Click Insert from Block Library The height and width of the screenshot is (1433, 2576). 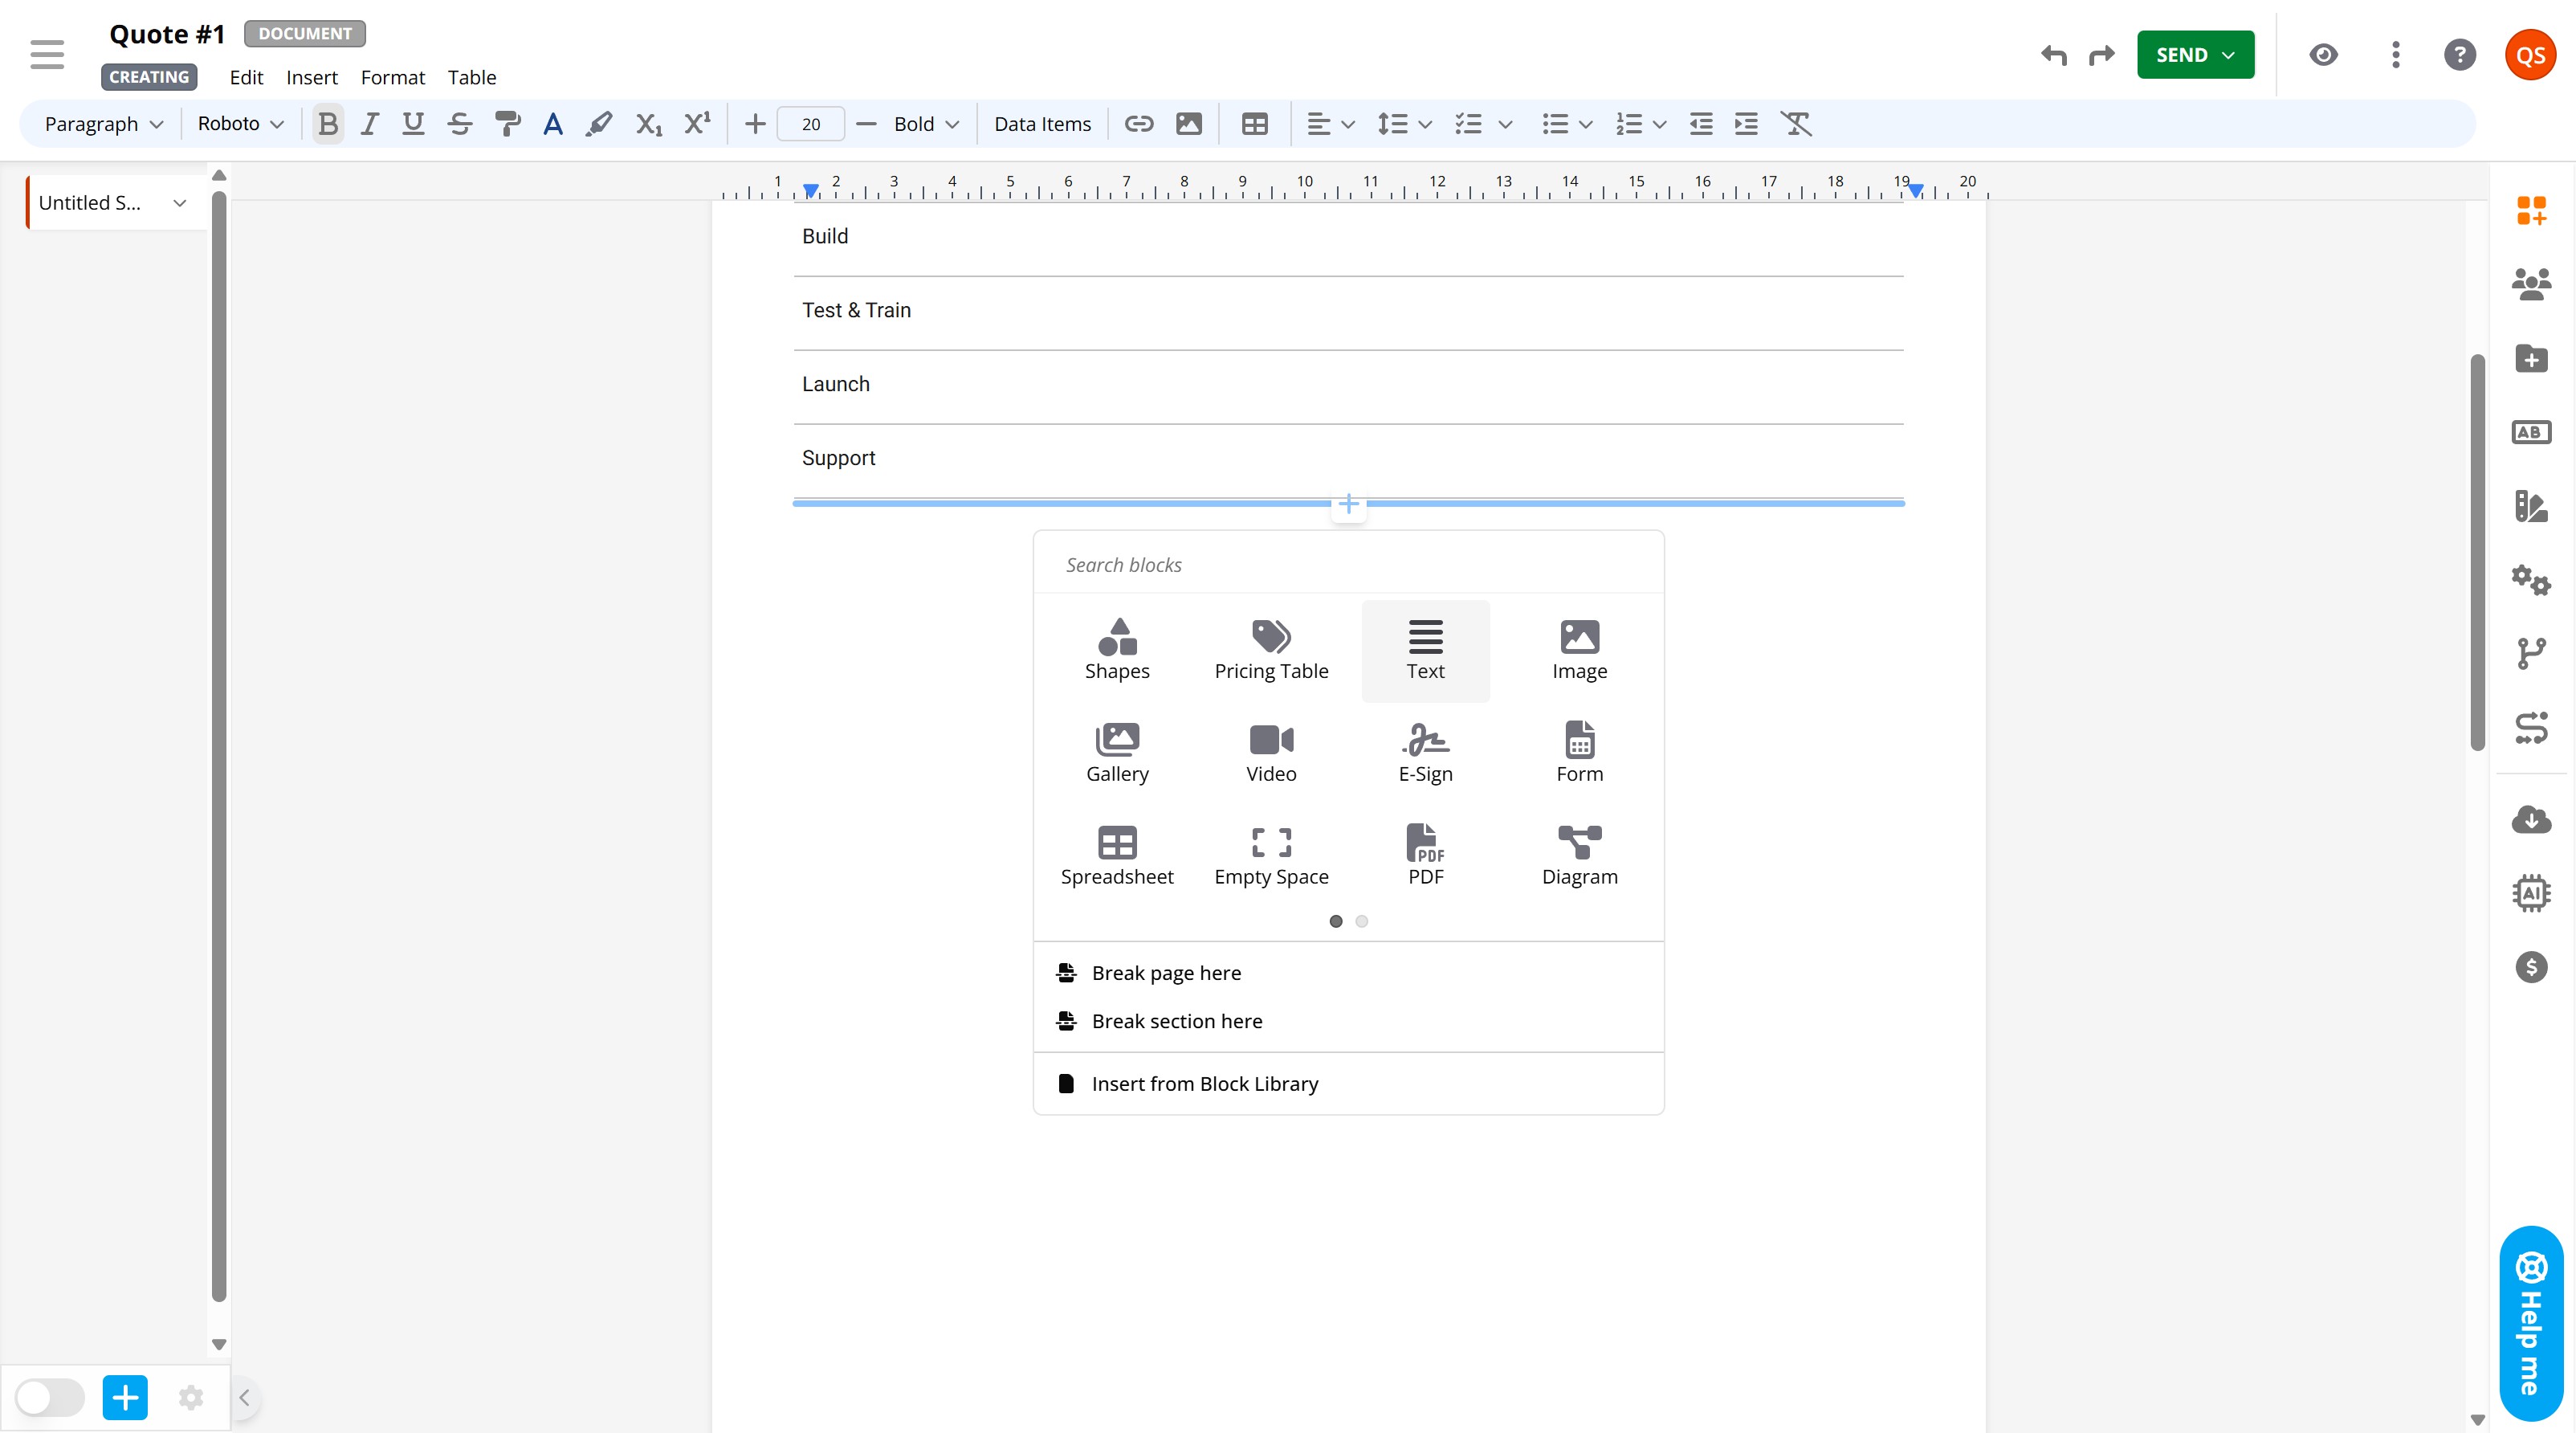(1204, 1084)
